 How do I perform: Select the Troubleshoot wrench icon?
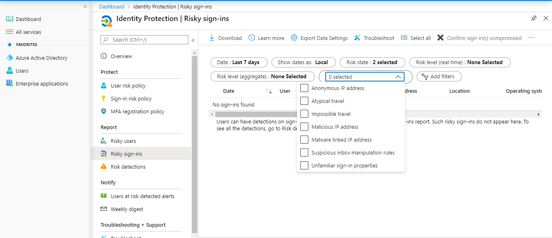357,38
